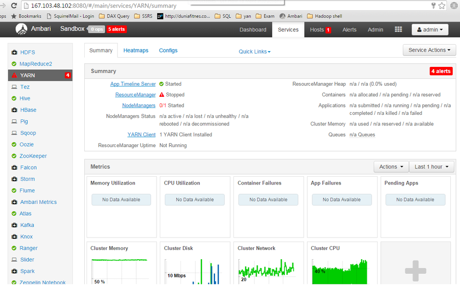Open the grid views icon in navbar
This screenshot has width=460, height=285.
[398, 30]
